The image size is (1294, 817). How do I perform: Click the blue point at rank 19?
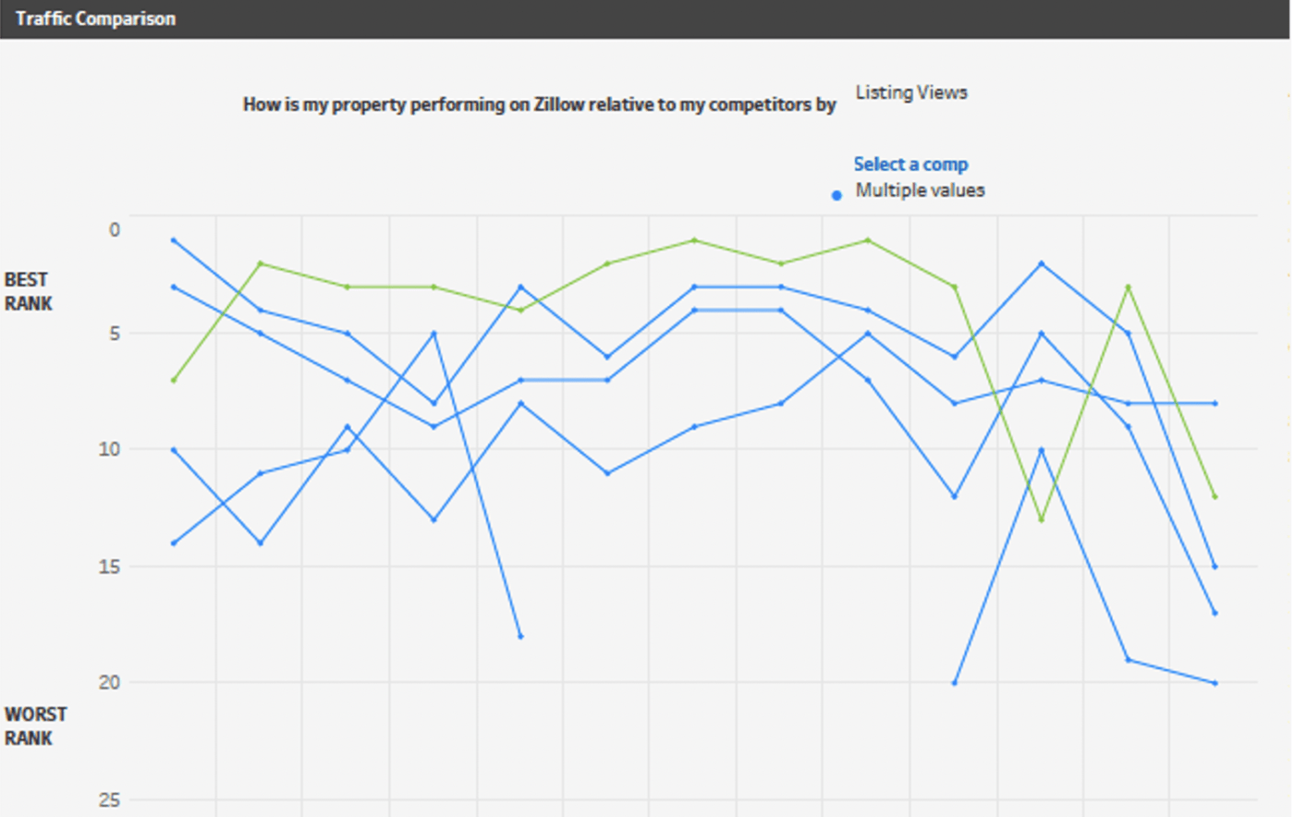click(1129, 659)
